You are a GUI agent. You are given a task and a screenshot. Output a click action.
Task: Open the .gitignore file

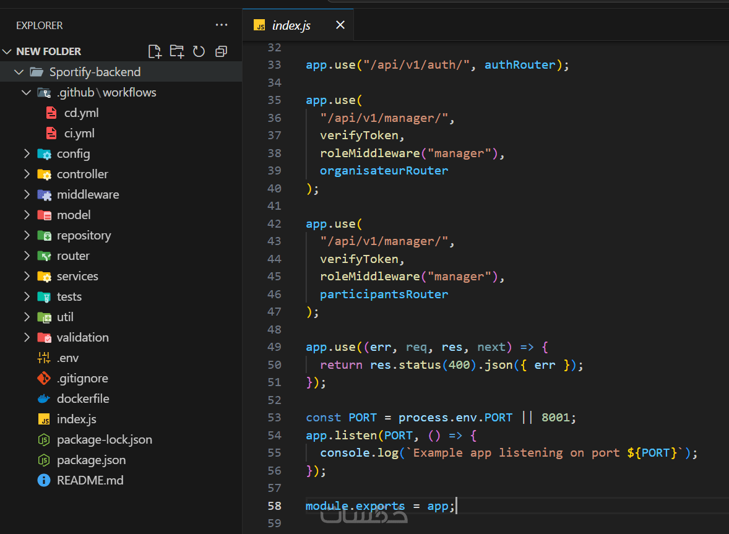click(82, 378)
